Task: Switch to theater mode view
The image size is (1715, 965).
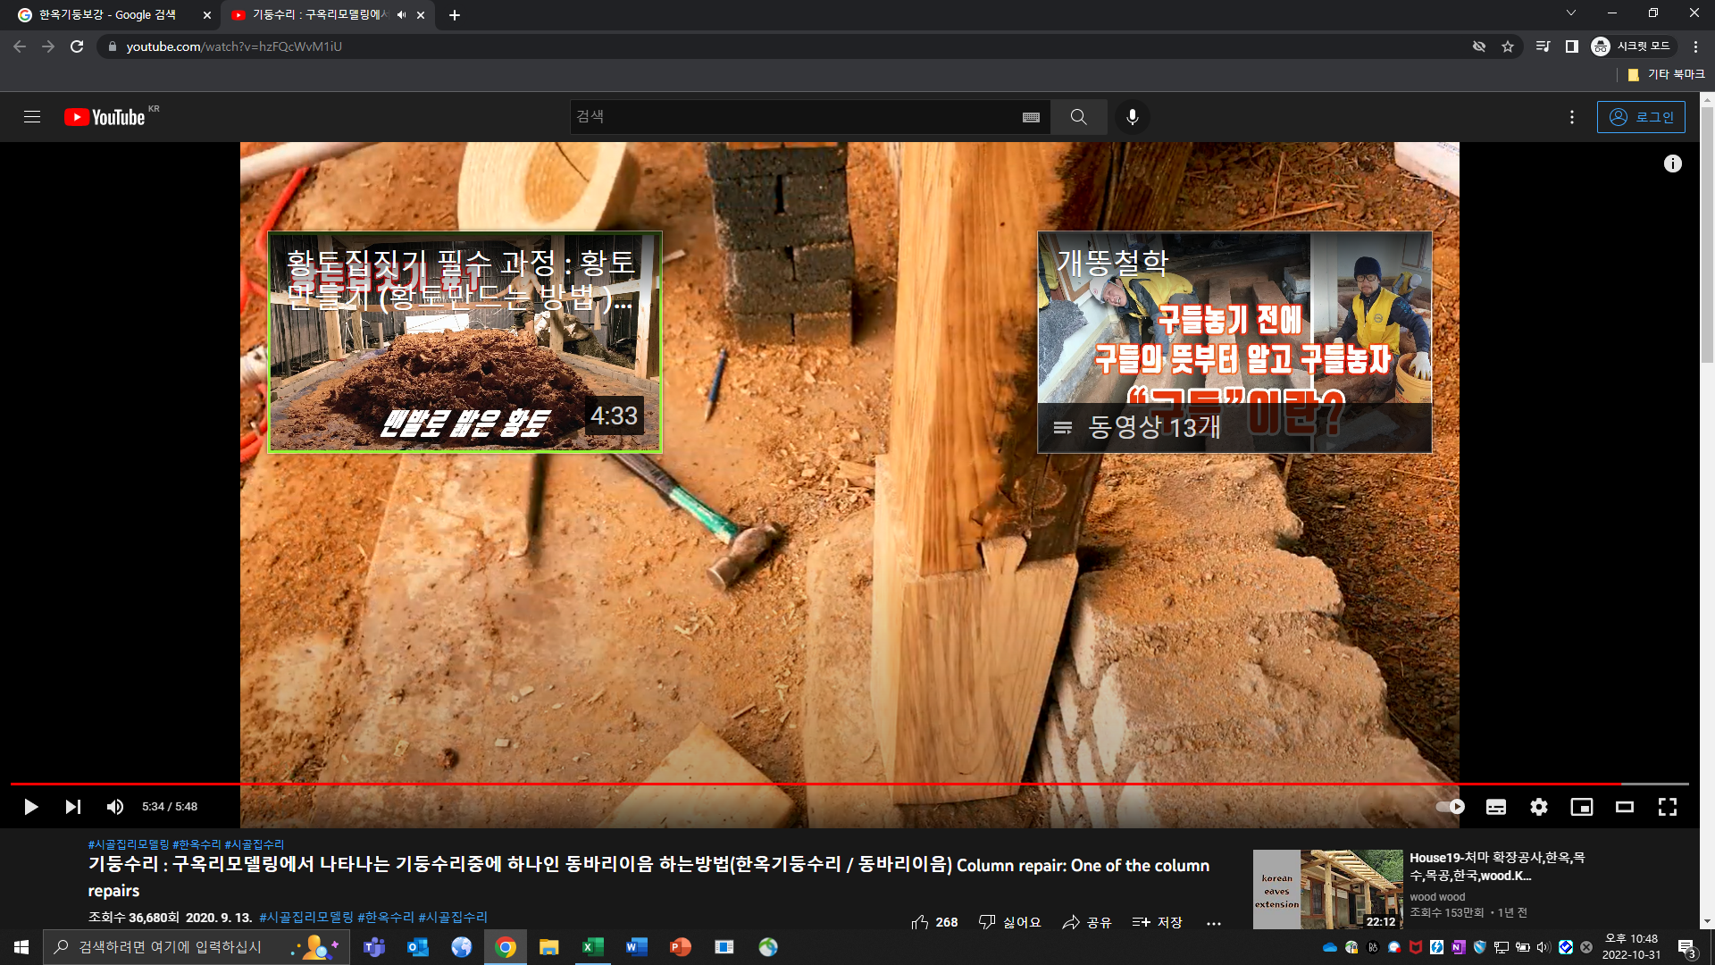Action: pos(1624,807)
